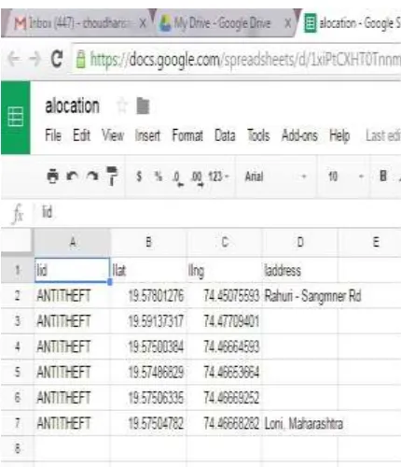
Task: Open the Edit menu
Action: pyautogui.click(x=81, y=135)
